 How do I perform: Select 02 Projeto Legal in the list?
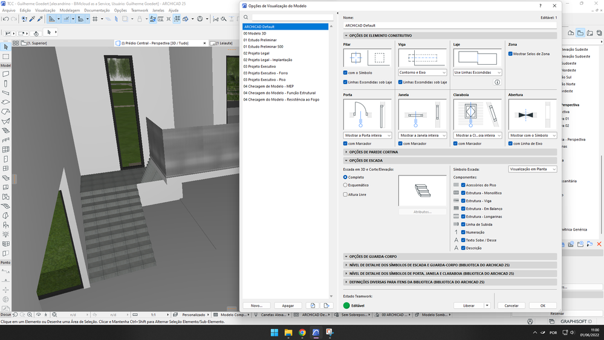[256, 53]
